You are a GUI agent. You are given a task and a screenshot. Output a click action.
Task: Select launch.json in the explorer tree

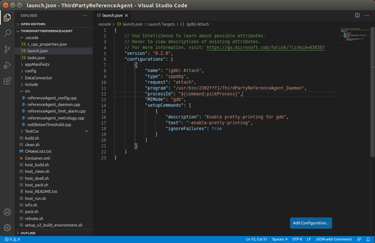(x=54, y=51)
